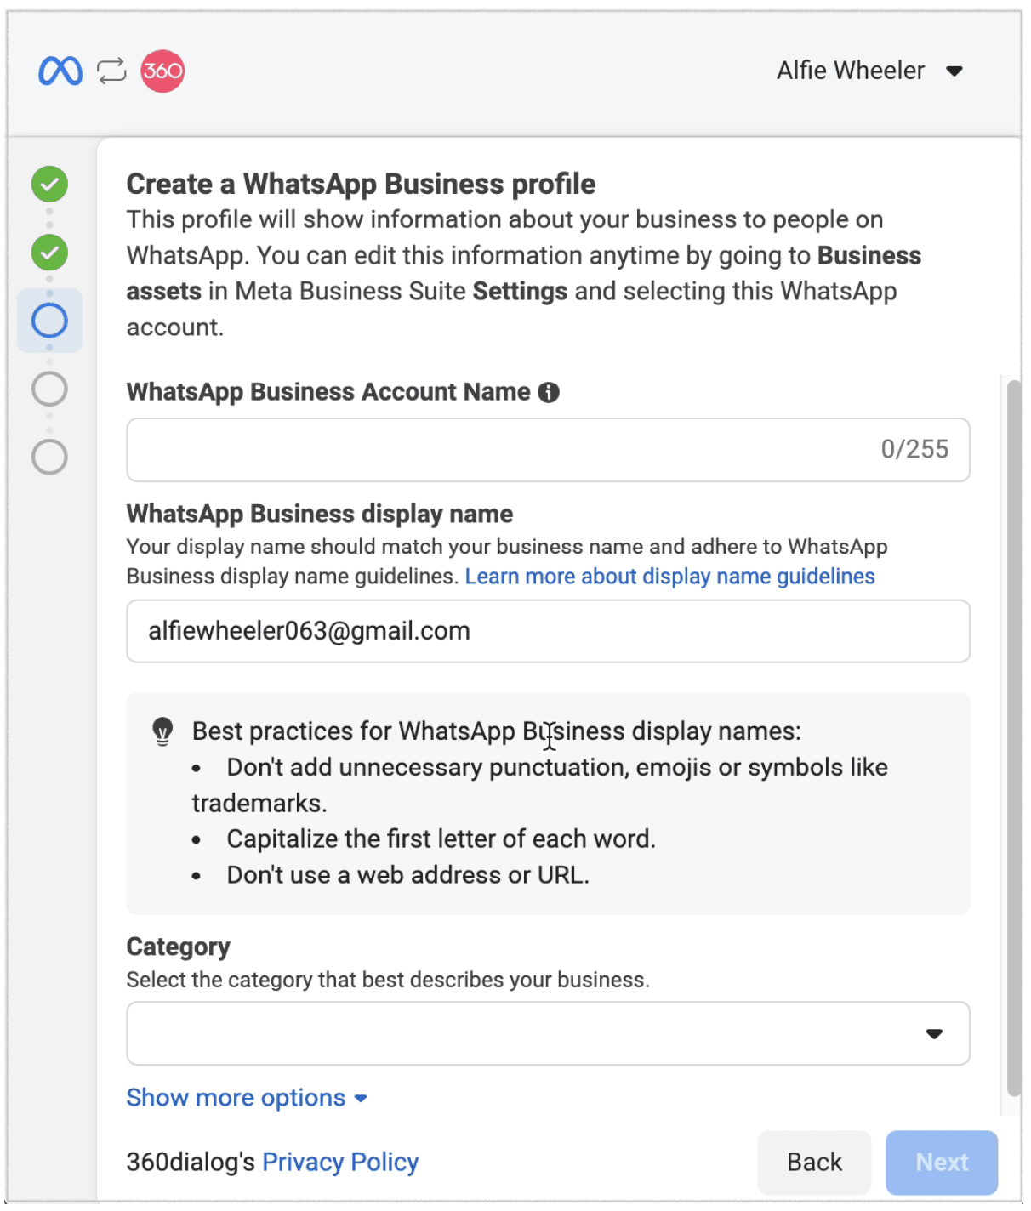This screenshot has height=1211, width=1031.
Task: Click 'Capitalize the first letter of each word.'
Action: pyautogui.click(x=441, y=839)
